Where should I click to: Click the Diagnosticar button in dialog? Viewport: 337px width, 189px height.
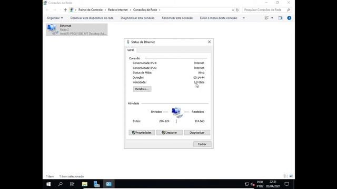point(197,133)
